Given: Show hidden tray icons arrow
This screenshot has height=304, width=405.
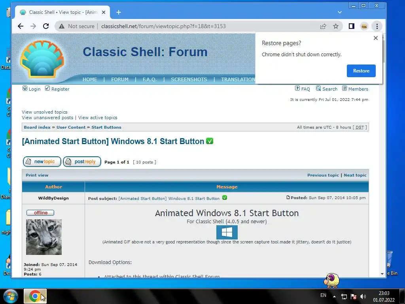Looking at the screenshot, I should tap(334, 296).
